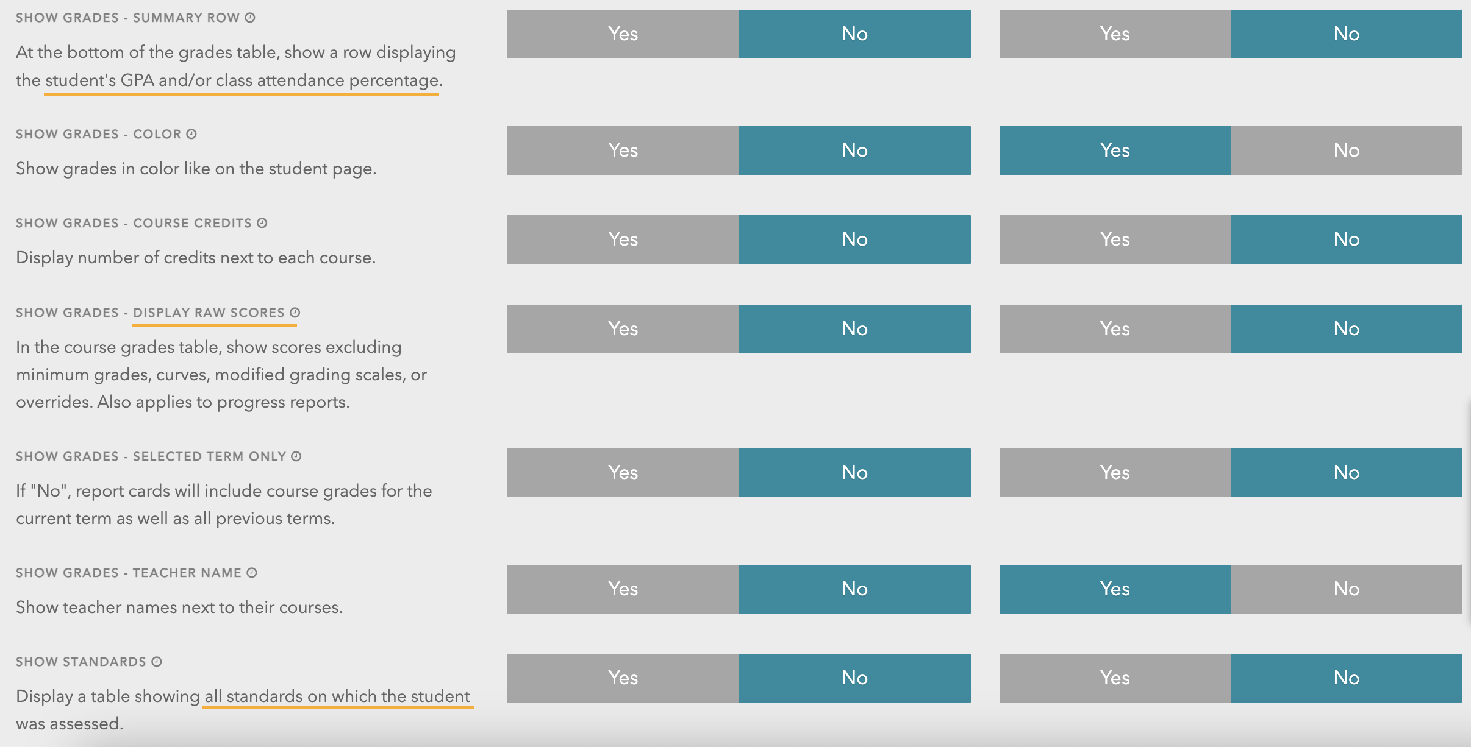Show Teacher Name: click left-column Yes

(623, 589)
